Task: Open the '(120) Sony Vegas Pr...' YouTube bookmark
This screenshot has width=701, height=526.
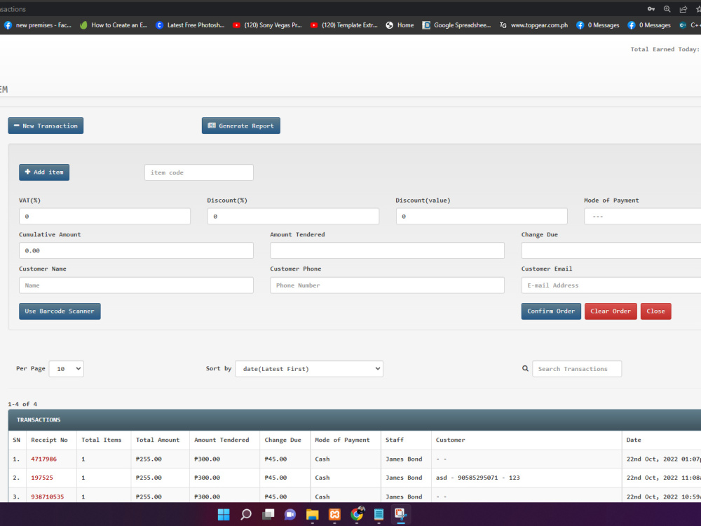Action: pyautogui.click(x=267, y=25)
